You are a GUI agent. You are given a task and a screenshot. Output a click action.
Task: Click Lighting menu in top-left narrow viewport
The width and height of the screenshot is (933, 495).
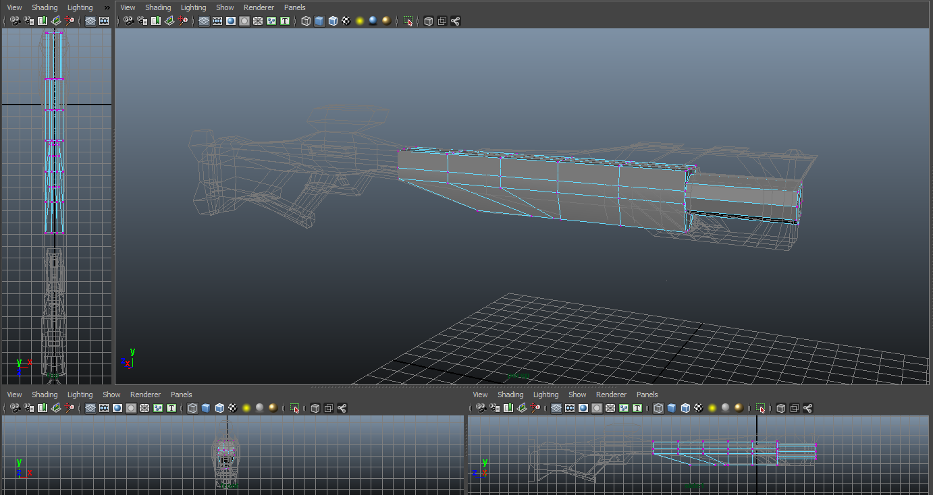[x=80, y=7]
